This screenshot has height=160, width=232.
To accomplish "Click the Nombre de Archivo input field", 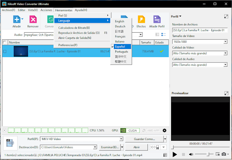I will [x=200, y=30].
